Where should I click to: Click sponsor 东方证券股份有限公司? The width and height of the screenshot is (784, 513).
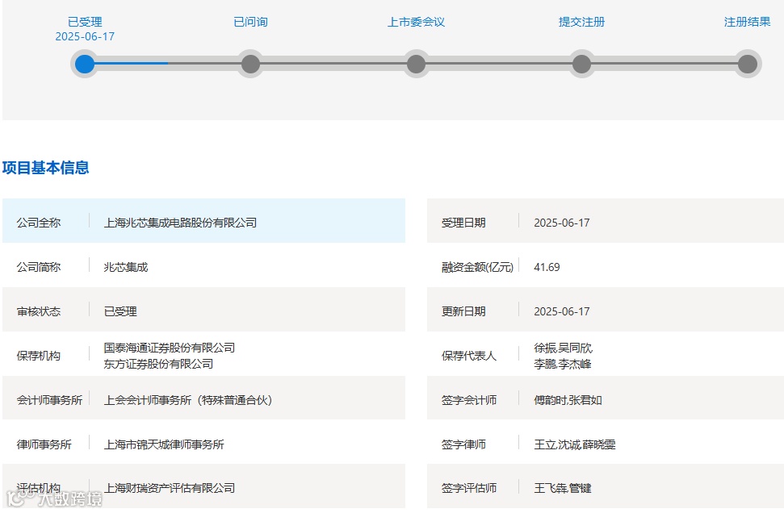[x=158, y=364]
